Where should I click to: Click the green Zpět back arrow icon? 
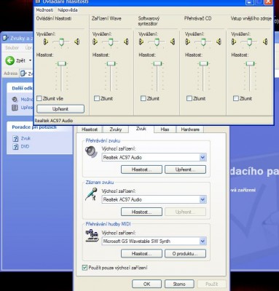point(10,60)
